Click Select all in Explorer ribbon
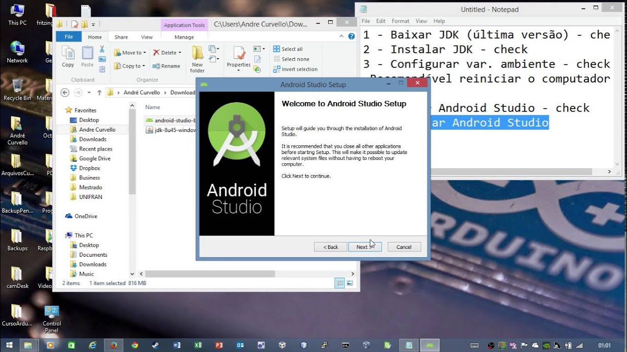 (x=288, y=49)
